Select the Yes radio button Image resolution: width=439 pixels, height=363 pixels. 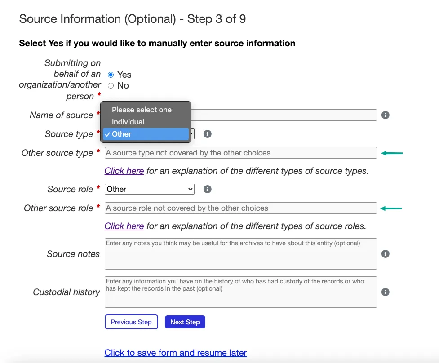point(111,75)
